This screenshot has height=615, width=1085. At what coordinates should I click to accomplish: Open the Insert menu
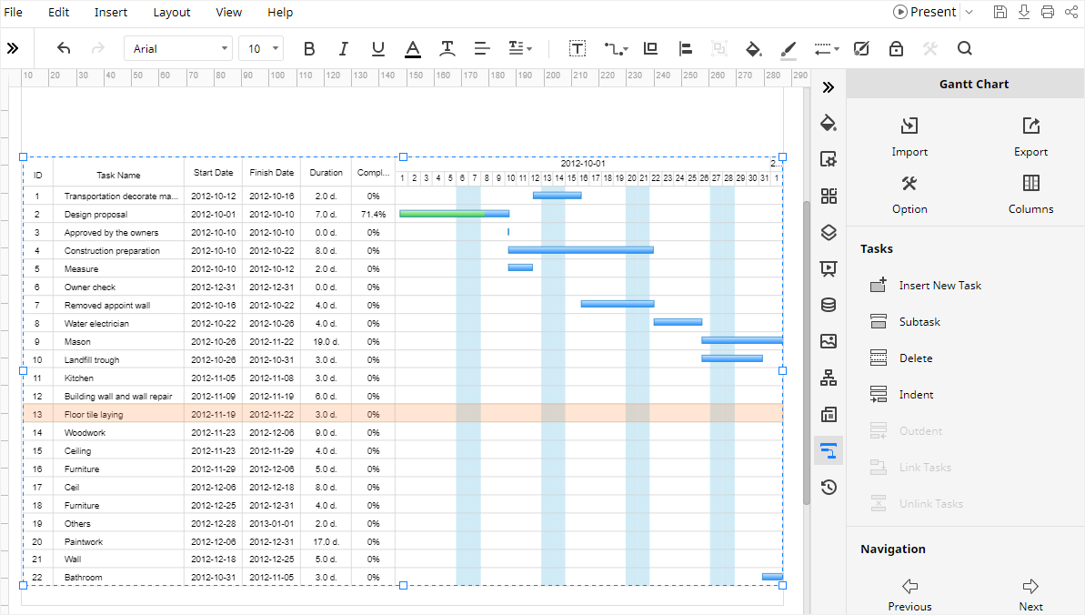pyautogui.click(x=110, y=12)
